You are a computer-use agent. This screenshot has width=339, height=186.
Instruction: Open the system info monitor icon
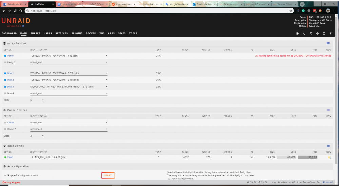pyautogui.click(x=324, y=33)
